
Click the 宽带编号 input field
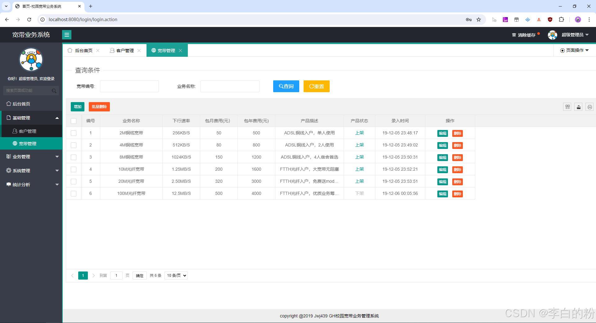click(x=129, y=86)
